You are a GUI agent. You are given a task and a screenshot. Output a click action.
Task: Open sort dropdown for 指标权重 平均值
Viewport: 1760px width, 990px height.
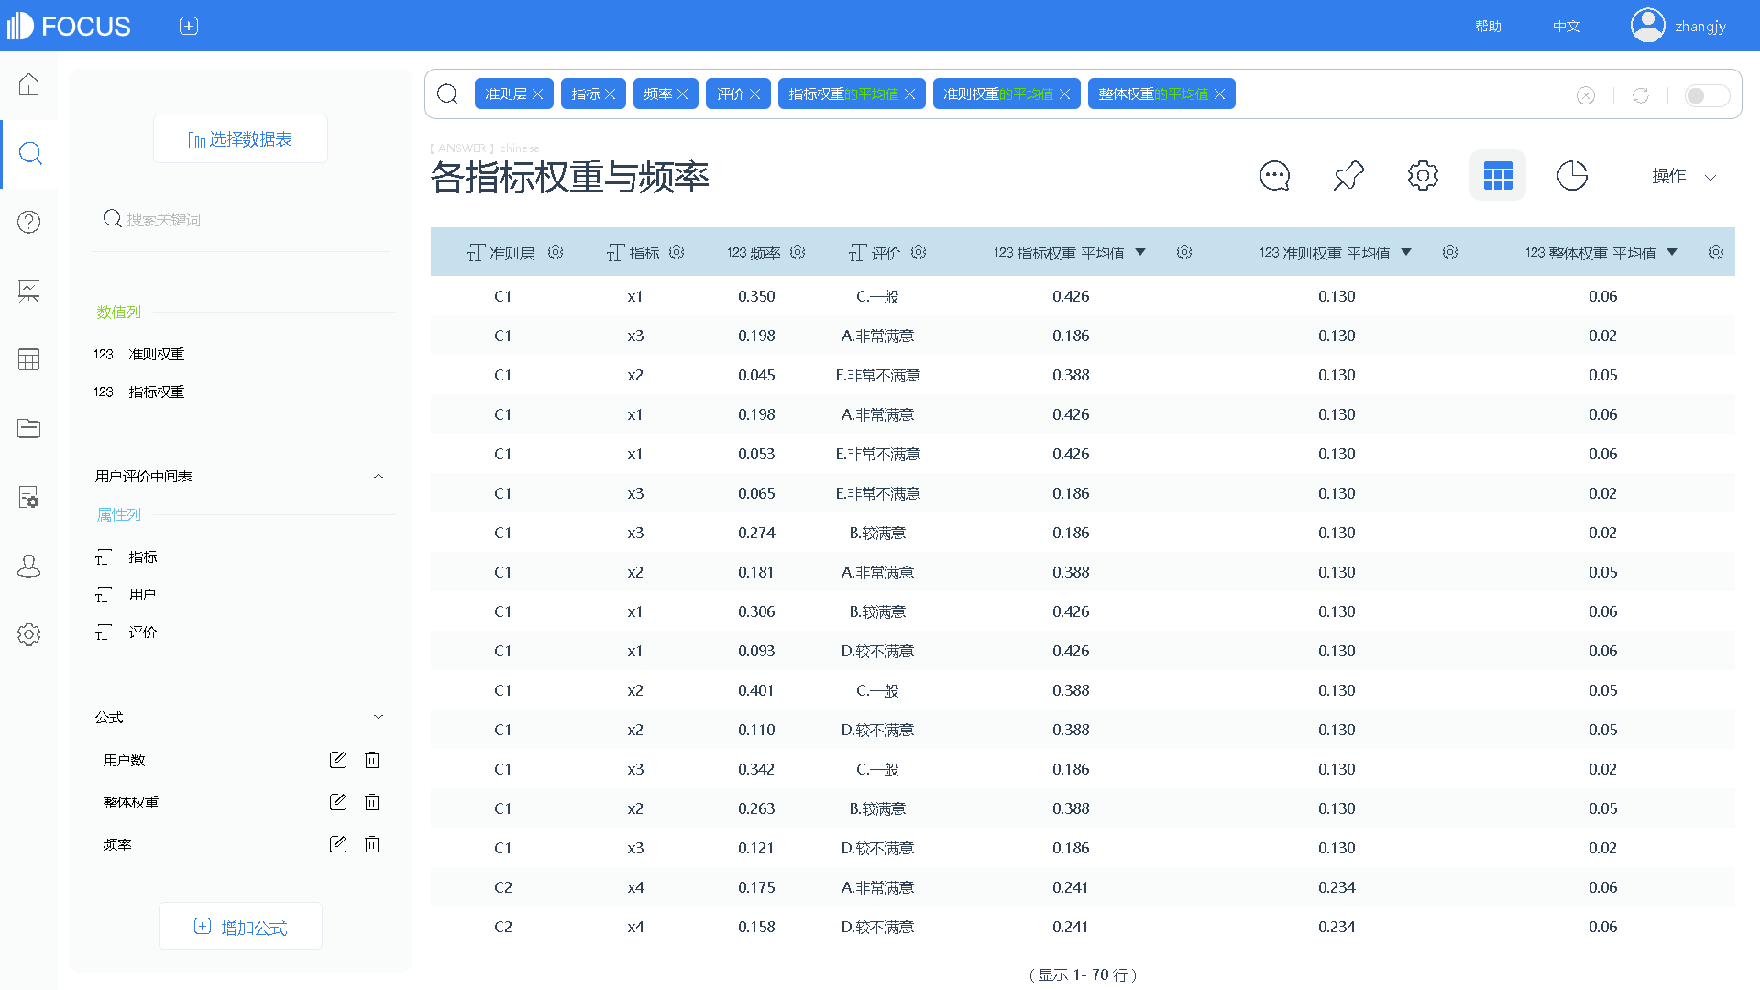pyautogui.click(x=1140, y=252)
